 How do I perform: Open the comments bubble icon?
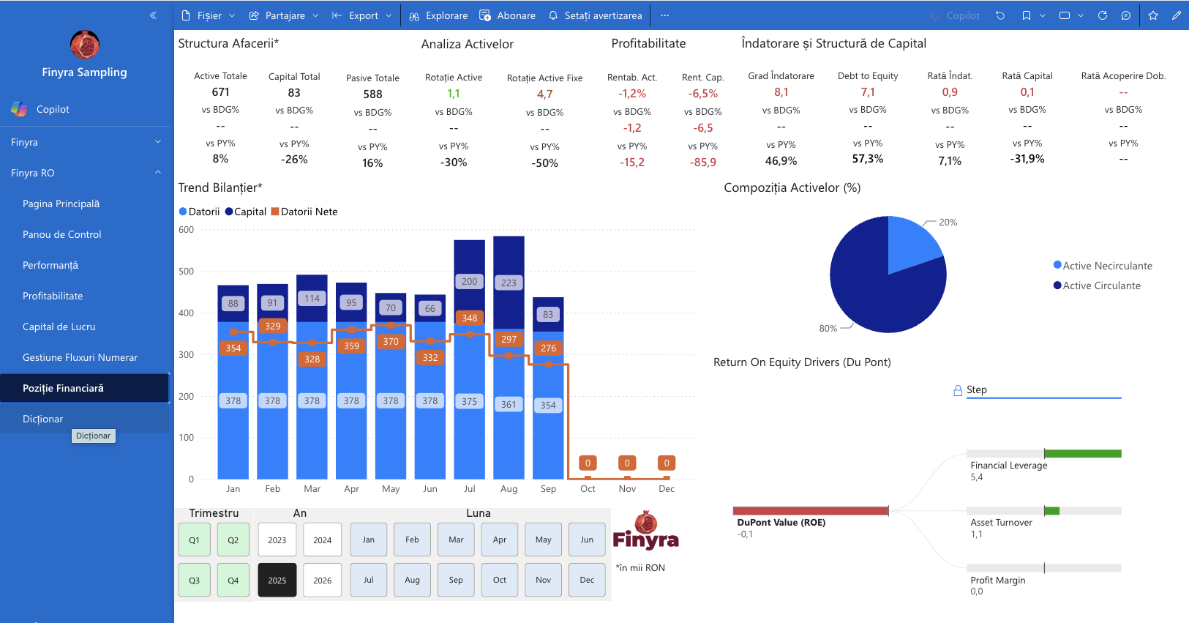pos(1126,15)
